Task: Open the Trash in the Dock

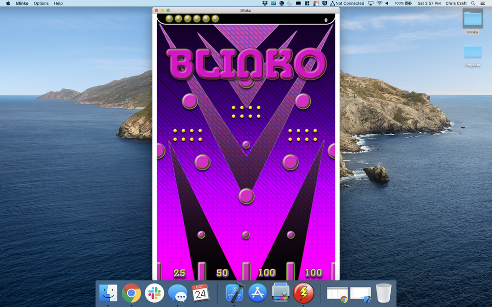Action: (383, 293)
